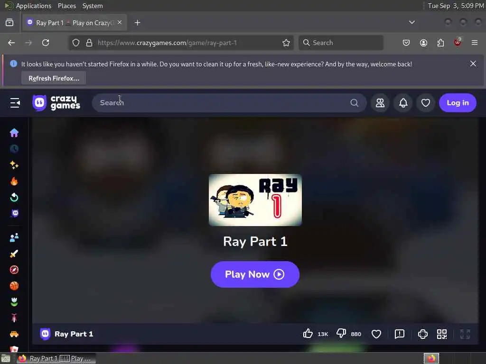The width and height of the screenshot is (486, 364).
Task: Click the Play Now button
Action: [x=255, y=274]
